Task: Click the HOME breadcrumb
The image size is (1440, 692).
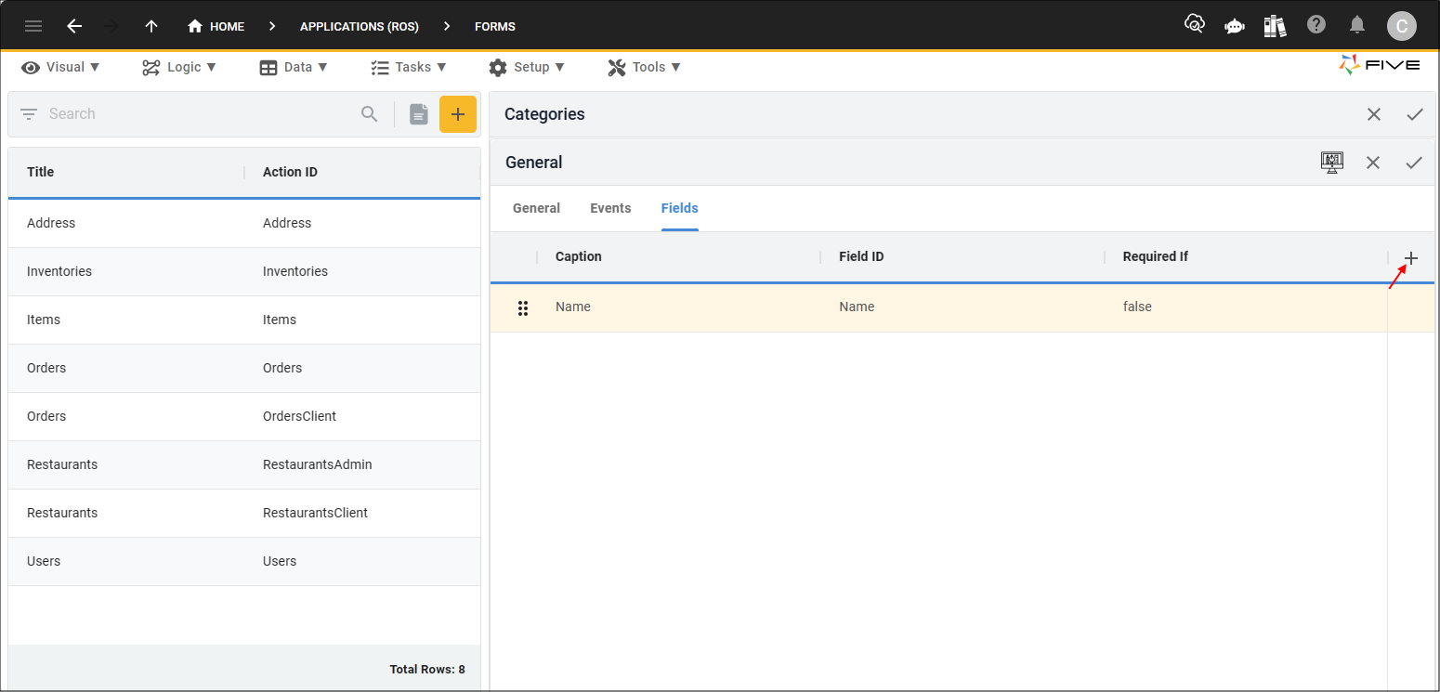Action: point(216,26)
